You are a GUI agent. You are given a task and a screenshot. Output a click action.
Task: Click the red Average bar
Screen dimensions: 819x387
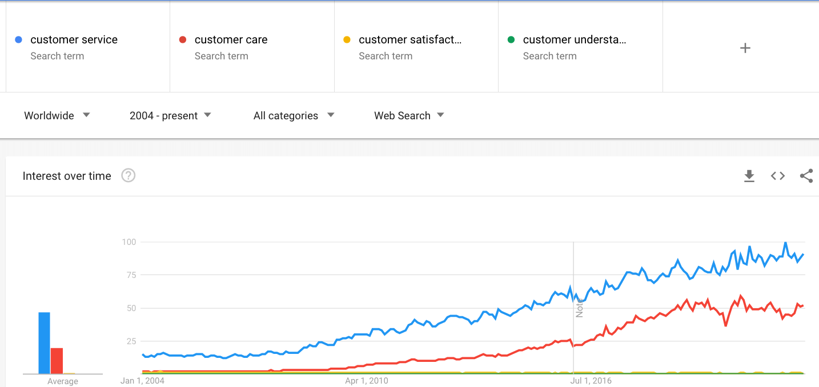pos(57,360)
